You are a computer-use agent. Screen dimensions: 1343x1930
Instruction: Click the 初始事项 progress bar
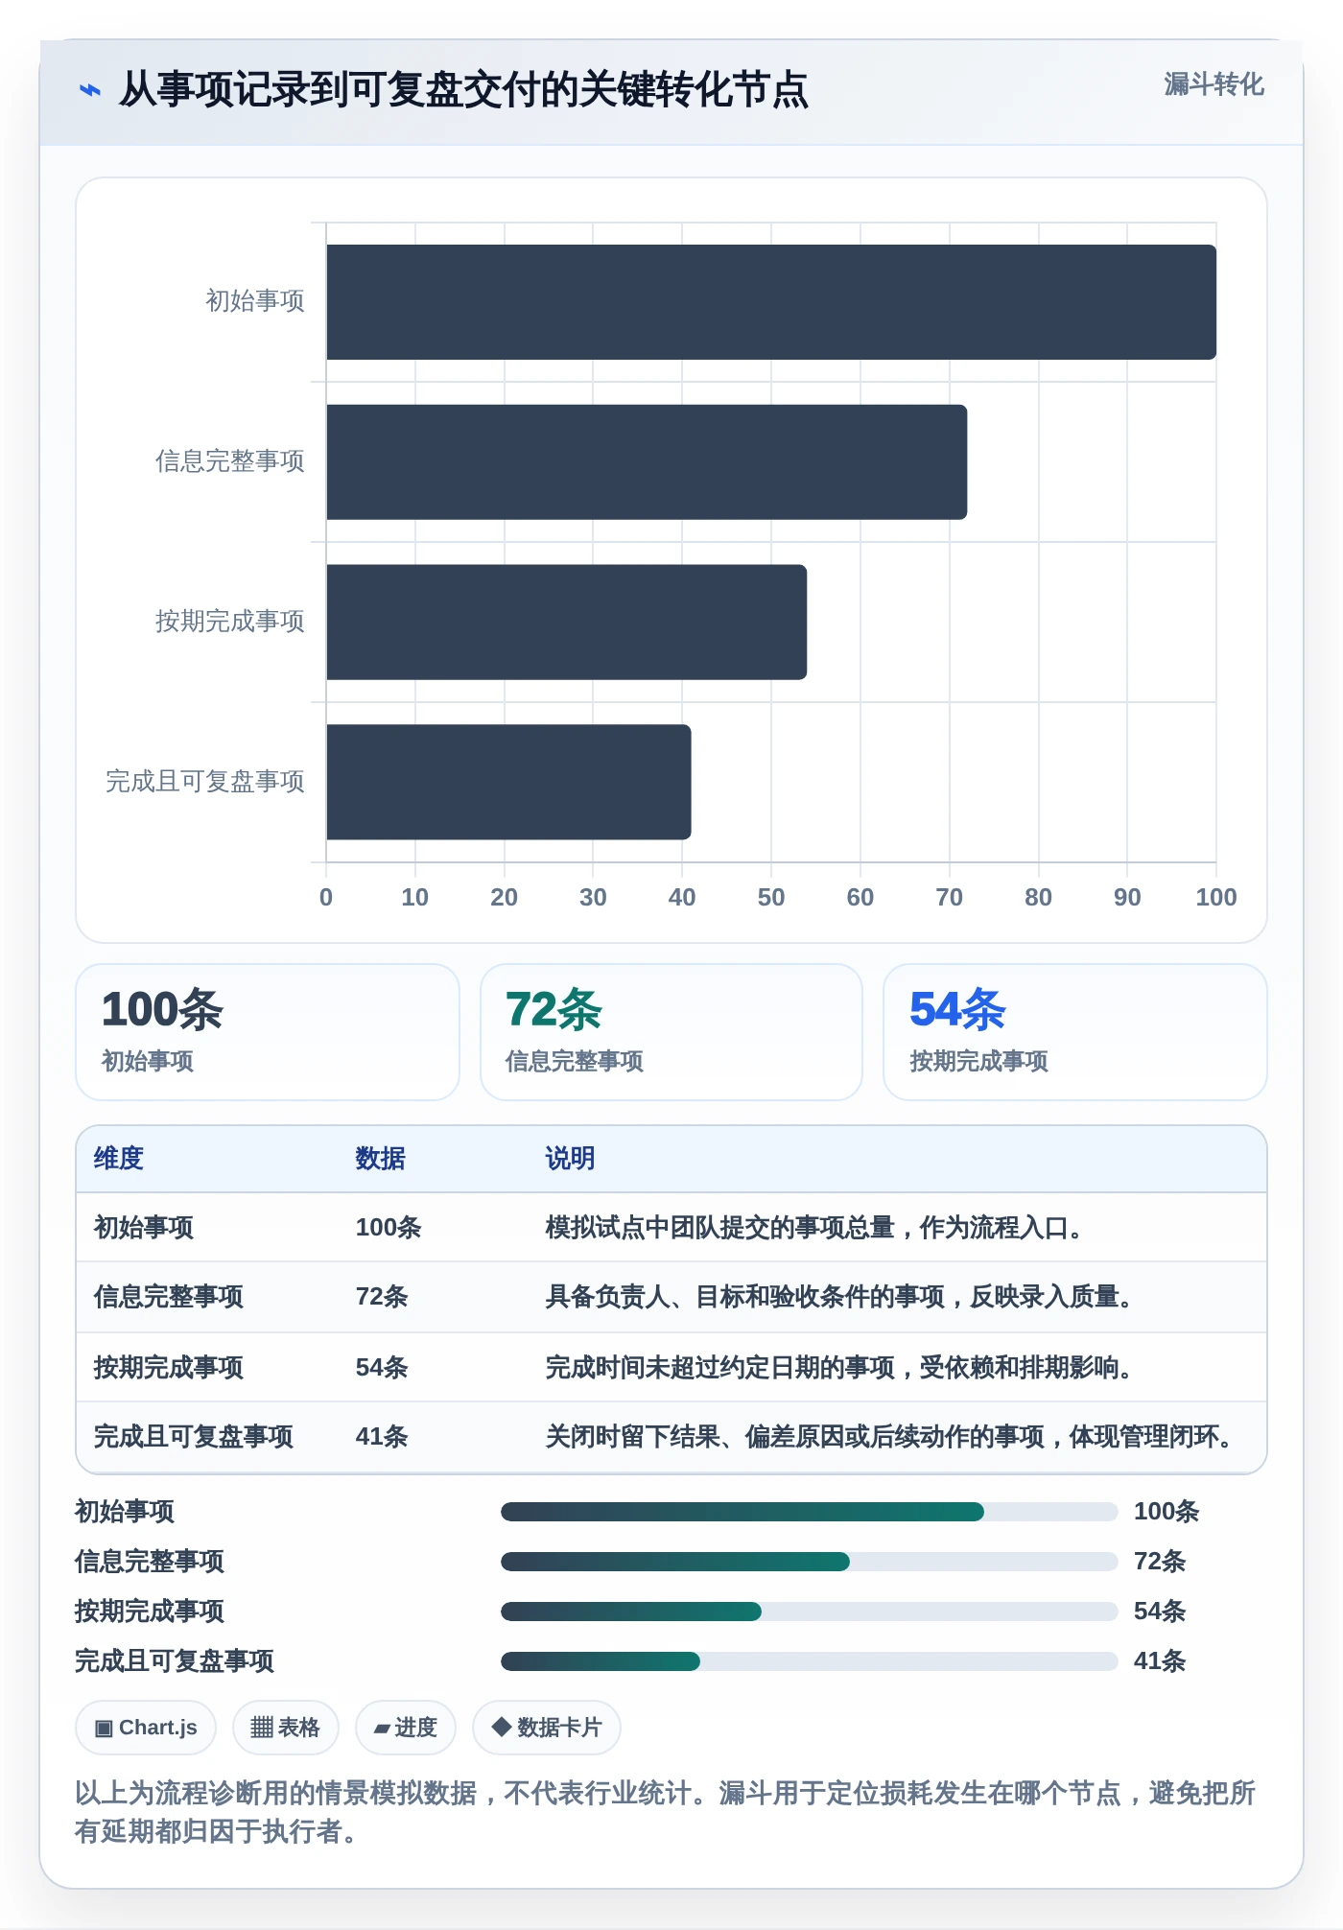(810, 1512)
